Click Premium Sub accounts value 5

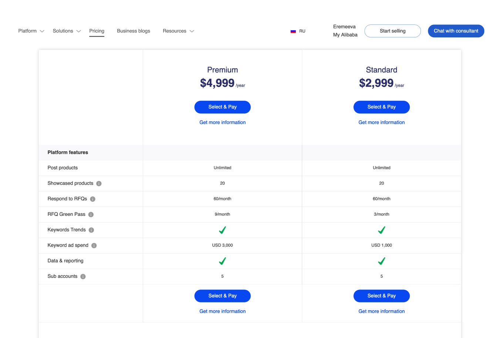point(222,277)
